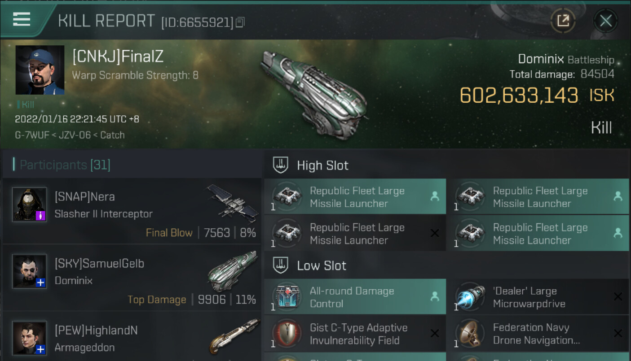
Task: Click the HighlandN pilot portrait
Action: click(x=30, y=338)
